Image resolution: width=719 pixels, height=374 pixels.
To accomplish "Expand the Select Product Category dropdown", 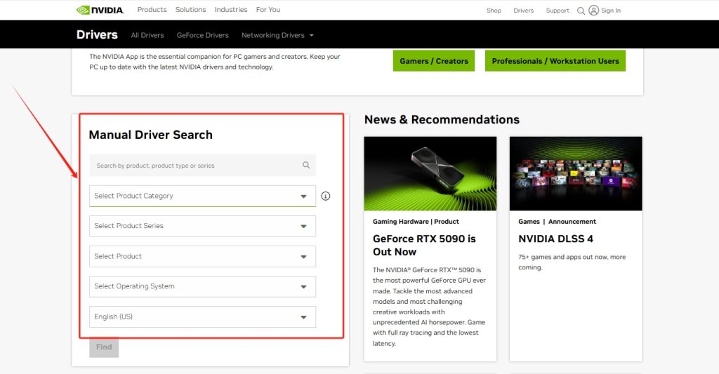I will 202,196.
